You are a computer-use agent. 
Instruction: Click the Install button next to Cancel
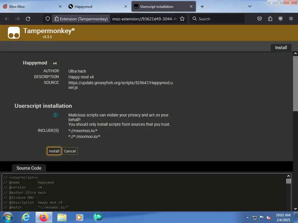point(54,151)
